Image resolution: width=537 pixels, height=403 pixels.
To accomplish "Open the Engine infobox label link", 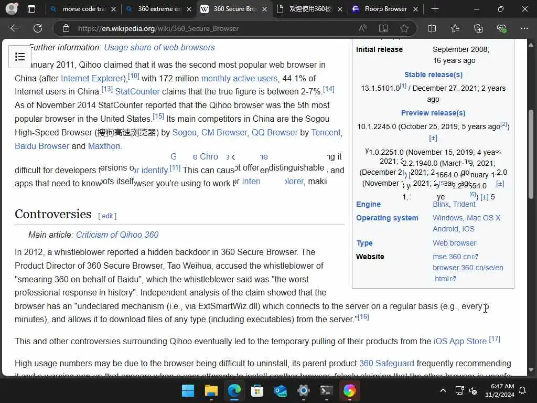I will pyautogui.click(x=368, y=204).
